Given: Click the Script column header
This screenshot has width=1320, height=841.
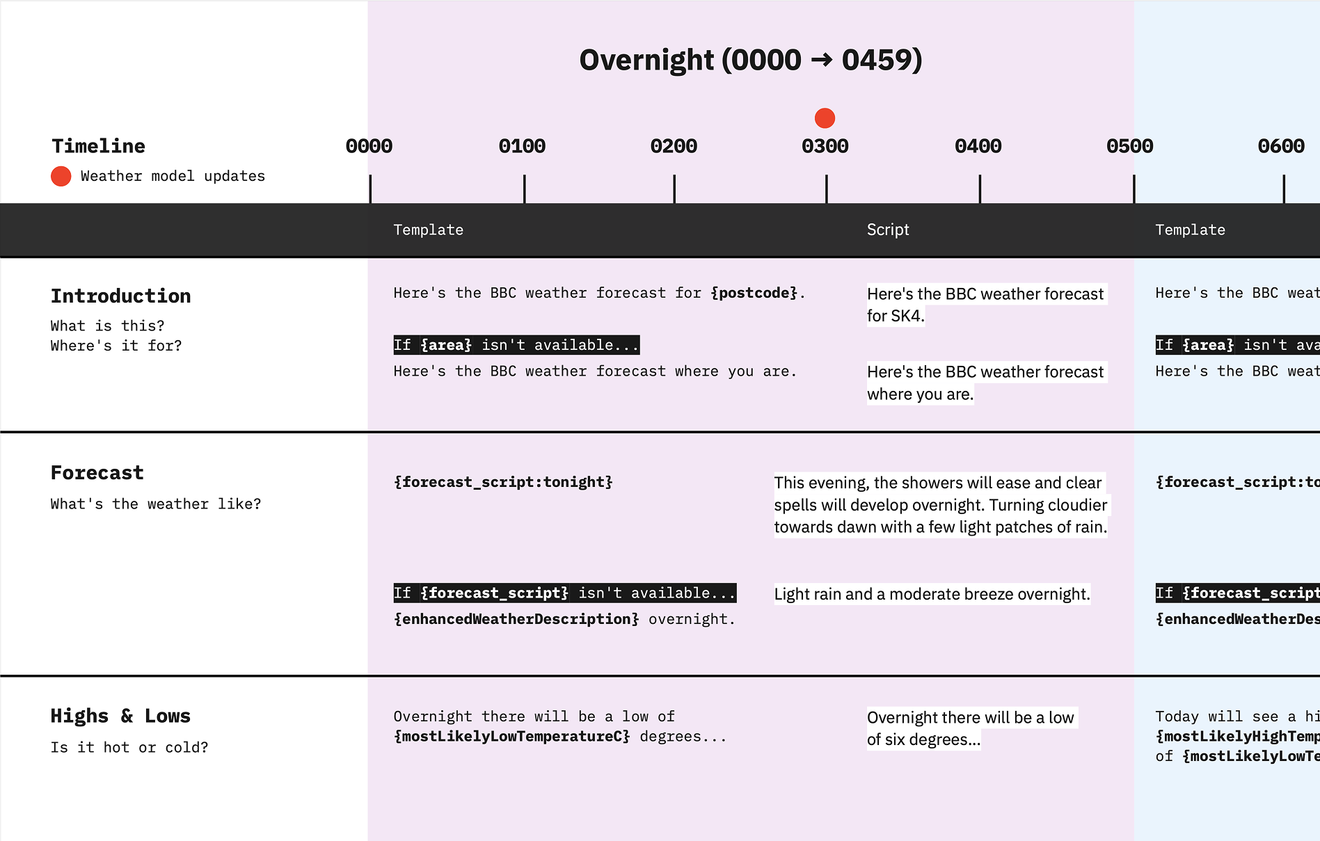Looking at the screenshot, I should [x=888, y=230].
